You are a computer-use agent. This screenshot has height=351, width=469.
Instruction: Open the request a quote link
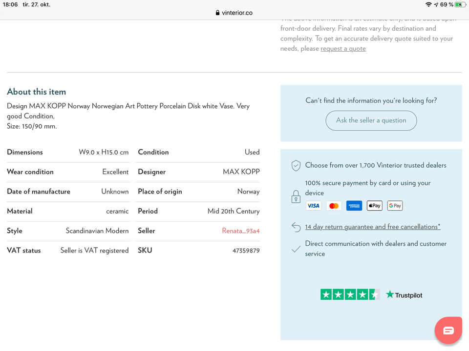(x=343, y=49)
